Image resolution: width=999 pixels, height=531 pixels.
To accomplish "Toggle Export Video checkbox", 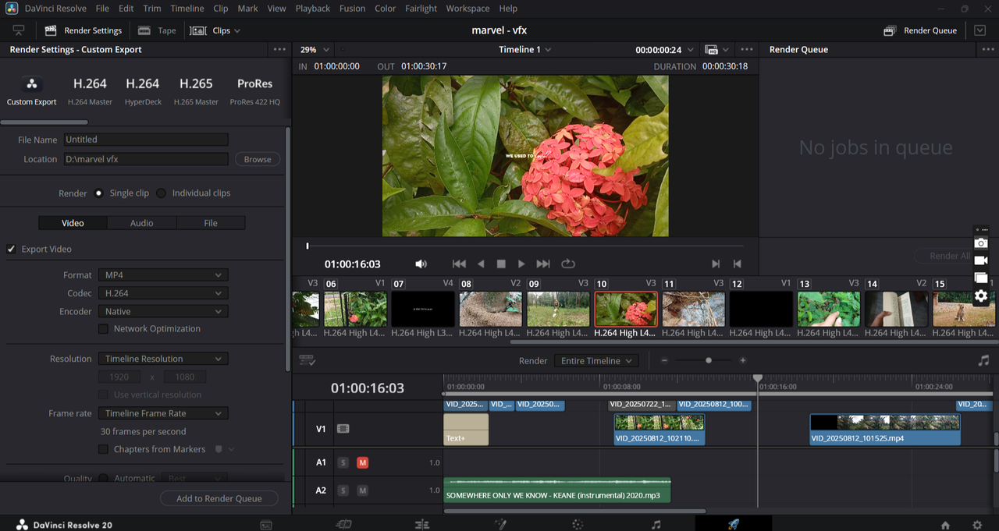I will (11, 250).
